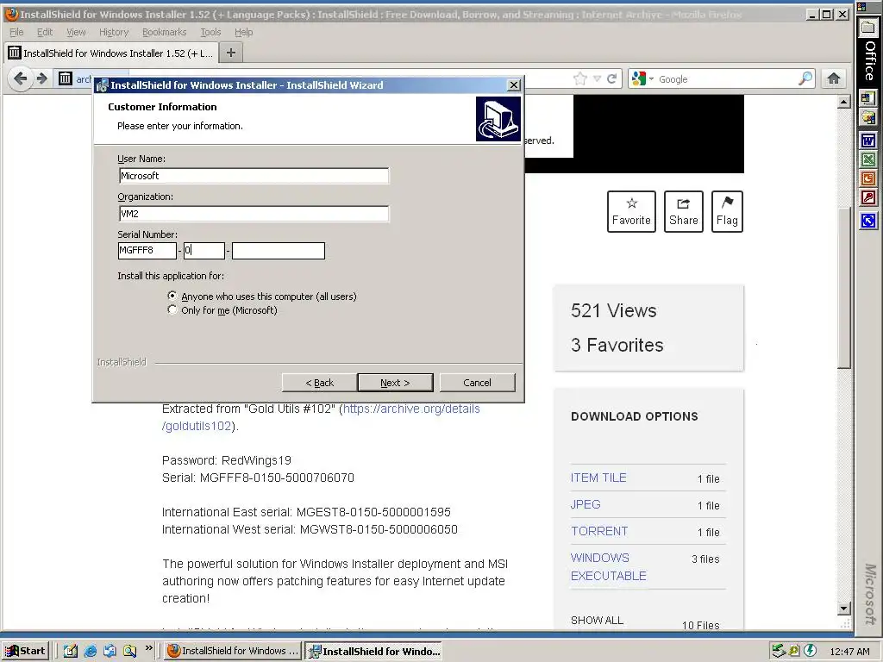Click the page scrollbar down arrow

tap(843, 608)
